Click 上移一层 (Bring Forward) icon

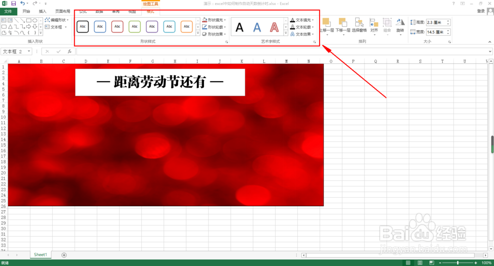tap(327, 23)
